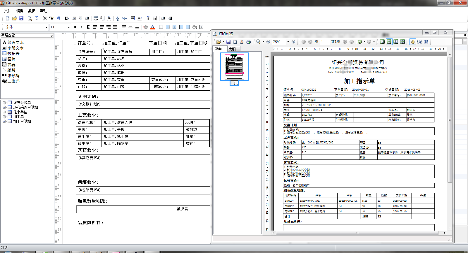Expand the 加工单 tree node
The width and height of the screenshot is (468, 253).
(4, 117)
